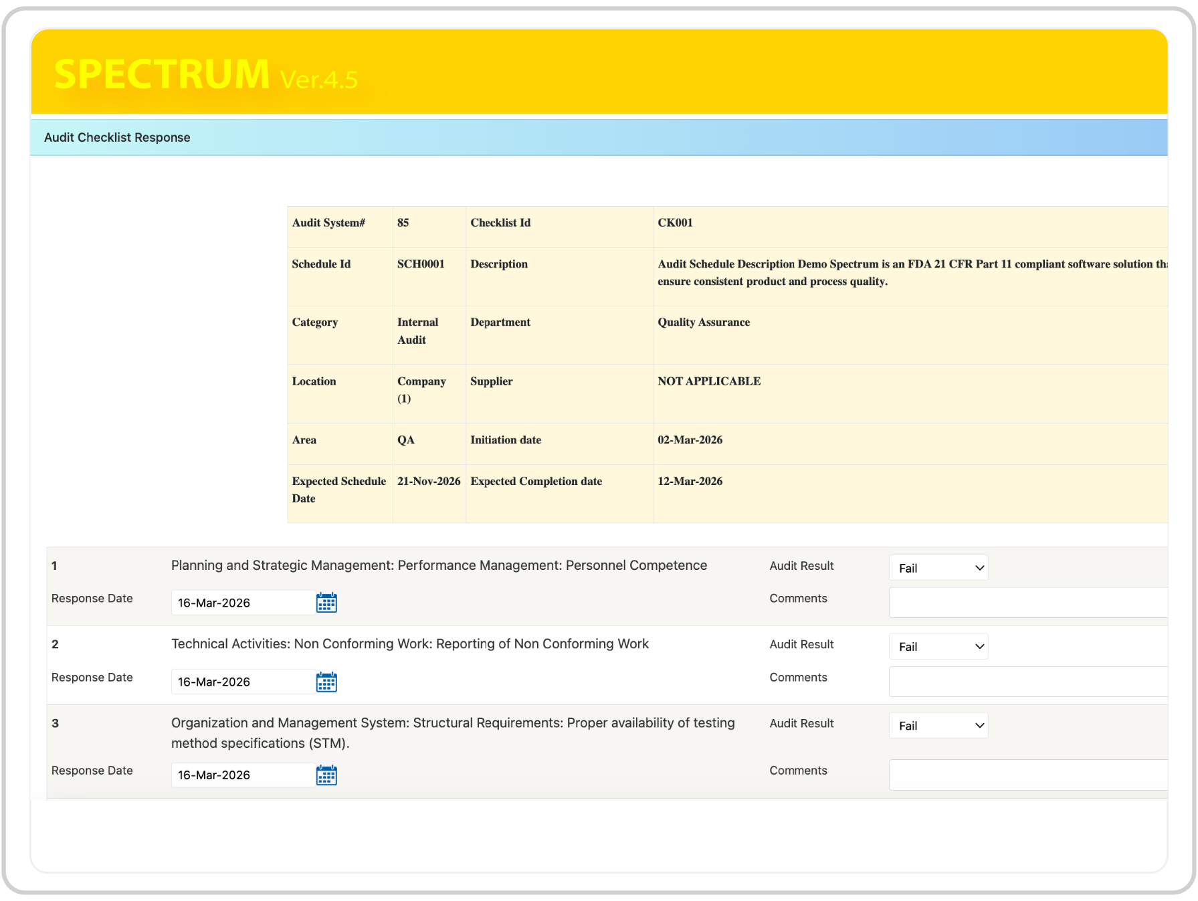Click Response Date field of item 1
Viewport: 1198px width, 901px height.
(x=243, y=603)
